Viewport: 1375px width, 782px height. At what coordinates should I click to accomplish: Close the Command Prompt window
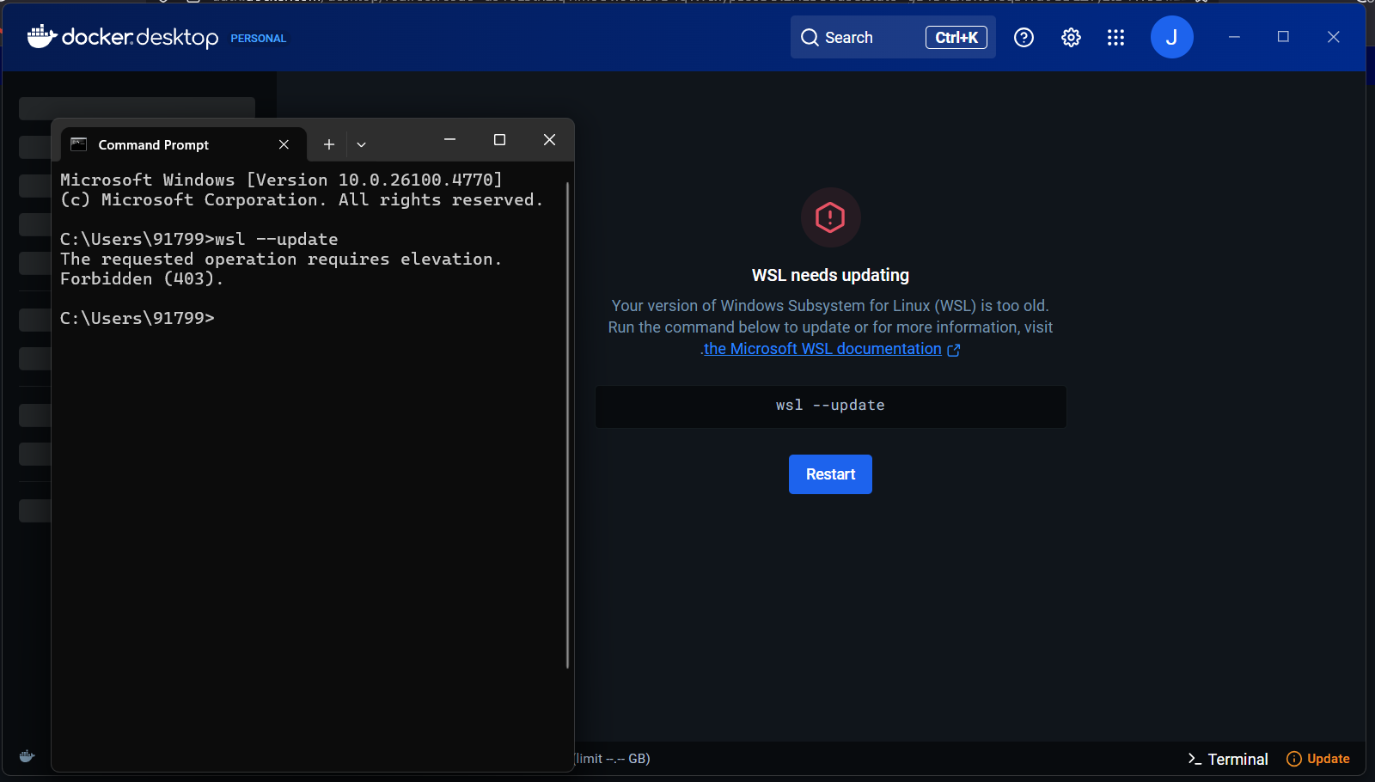[x=549, y=139]
